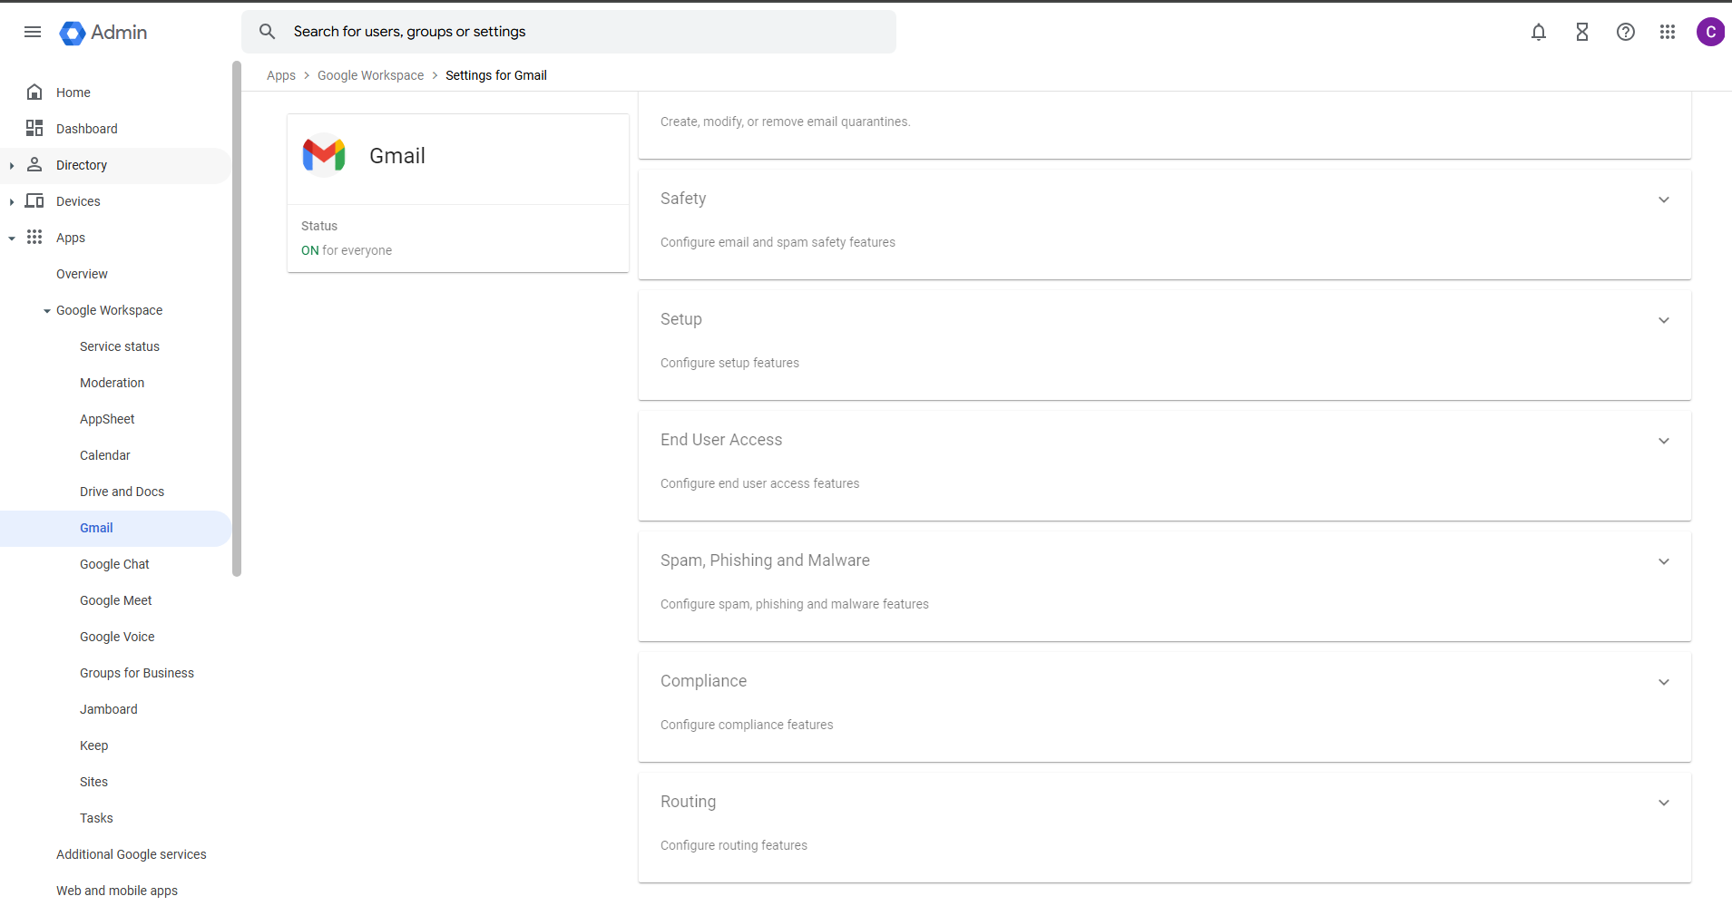The width and height of the screenshot is (1732, 906).
Task: Click the Compliance section heading
Action: tap(704, 681)
